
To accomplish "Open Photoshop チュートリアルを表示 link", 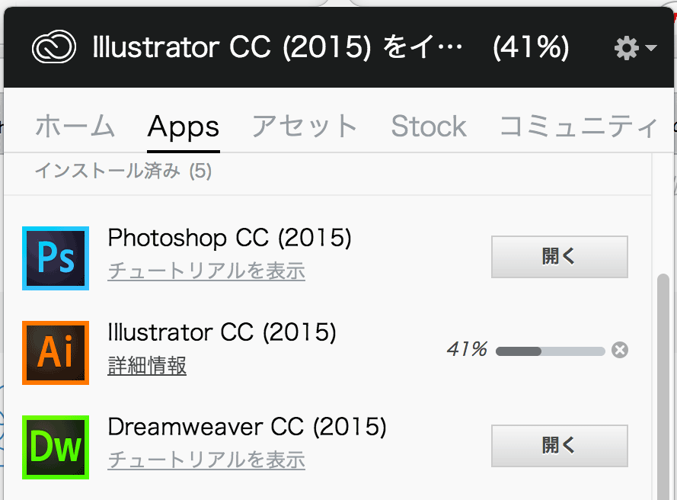I will (206, 271).
